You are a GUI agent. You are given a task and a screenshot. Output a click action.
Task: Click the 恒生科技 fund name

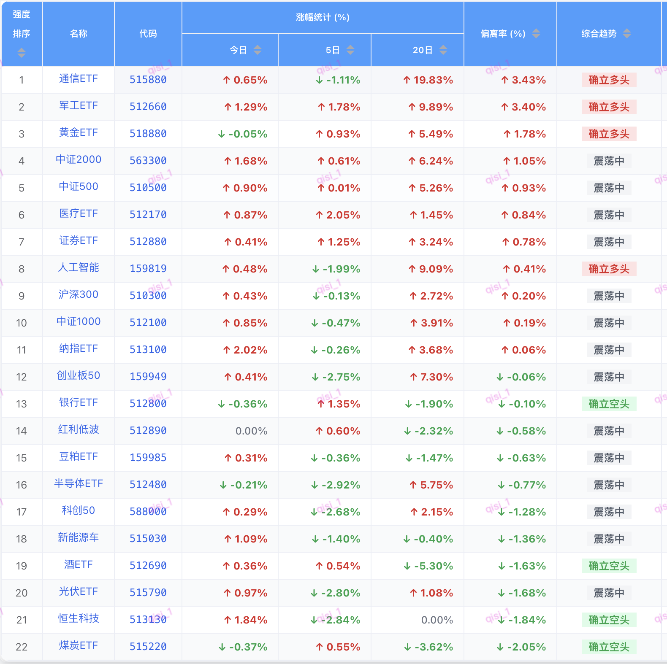(79, 619)
